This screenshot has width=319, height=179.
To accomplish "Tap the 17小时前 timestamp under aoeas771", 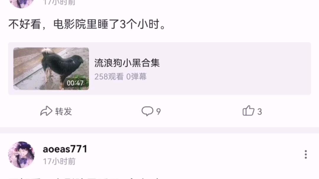I will coord(59,161).
